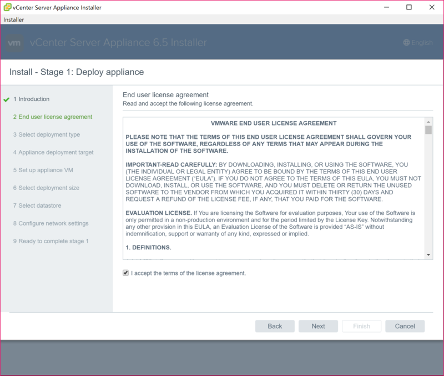The width and height of the screenshot is (444, 376).
Task: Click the Finish button
Action: coord(362,326)
